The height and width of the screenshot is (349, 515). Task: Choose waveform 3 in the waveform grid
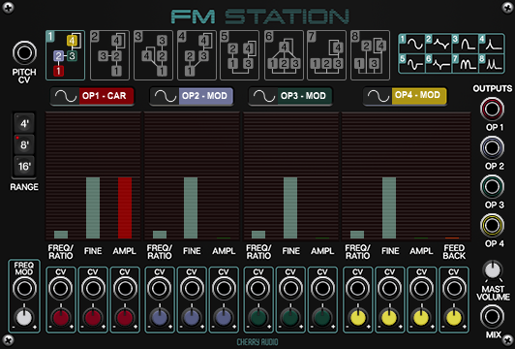[465, 44]
